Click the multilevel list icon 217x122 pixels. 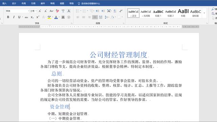coord(91,11)
